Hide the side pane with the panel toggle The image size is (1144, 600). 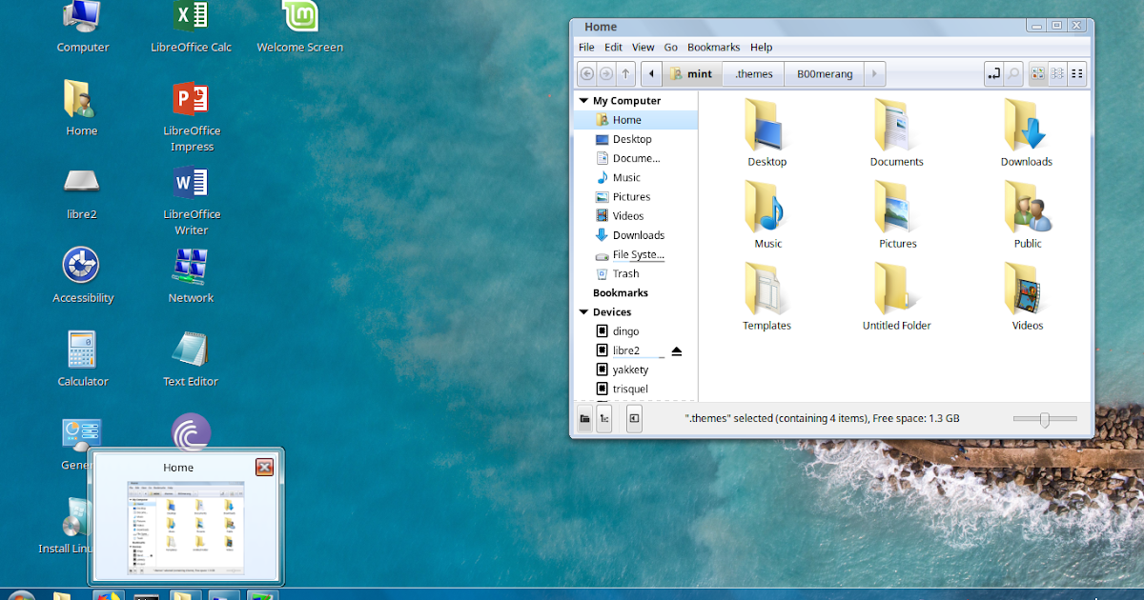(633, 418)
